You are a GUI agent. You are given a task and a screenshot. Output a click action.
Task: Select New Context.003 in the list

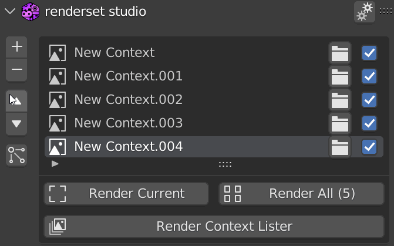click(x=129, y=123)
